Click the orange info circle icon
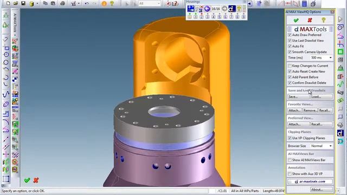 [x=104, y=4]
